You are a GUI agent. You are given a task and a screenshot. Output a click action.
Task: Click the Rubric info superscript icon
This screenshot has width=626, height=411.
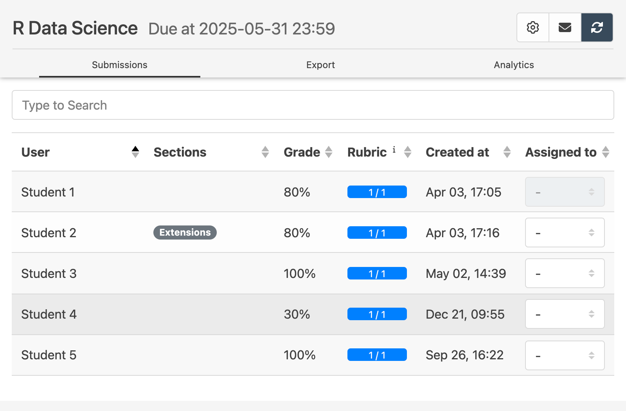[394, 149]
